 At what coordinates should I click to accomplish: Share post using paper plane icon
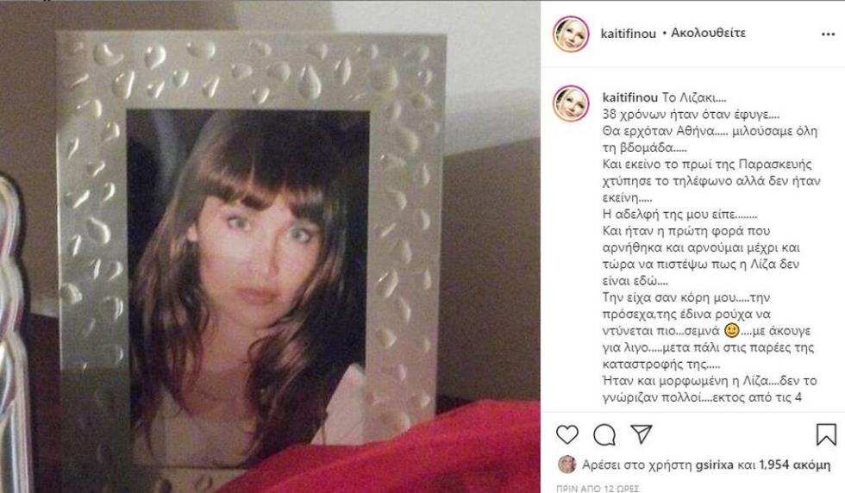(x=642, y=434)
